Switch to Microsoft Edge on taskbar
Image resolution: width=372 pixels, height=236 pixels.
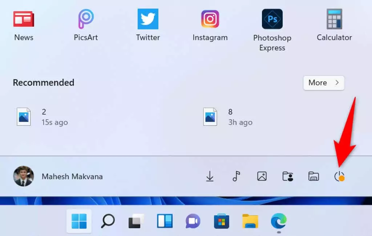tap(279, 221)
